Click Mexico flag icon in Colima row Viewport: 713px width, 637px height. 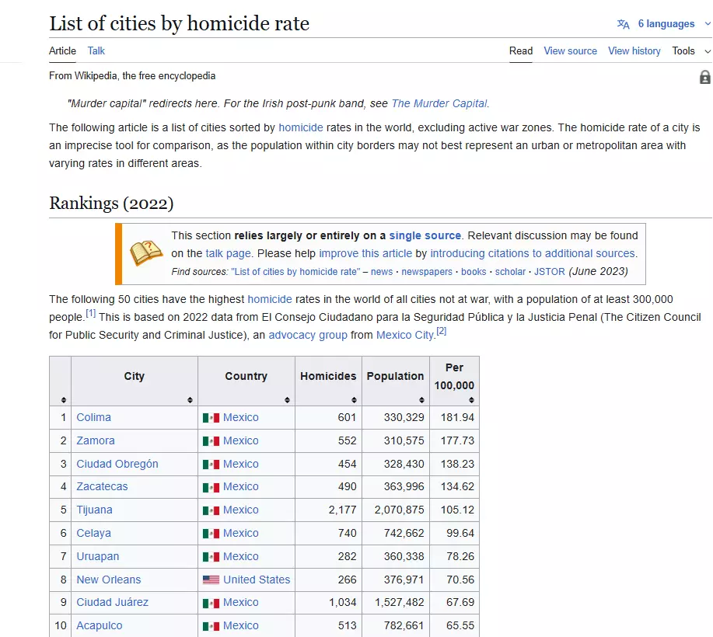point(211,418)
